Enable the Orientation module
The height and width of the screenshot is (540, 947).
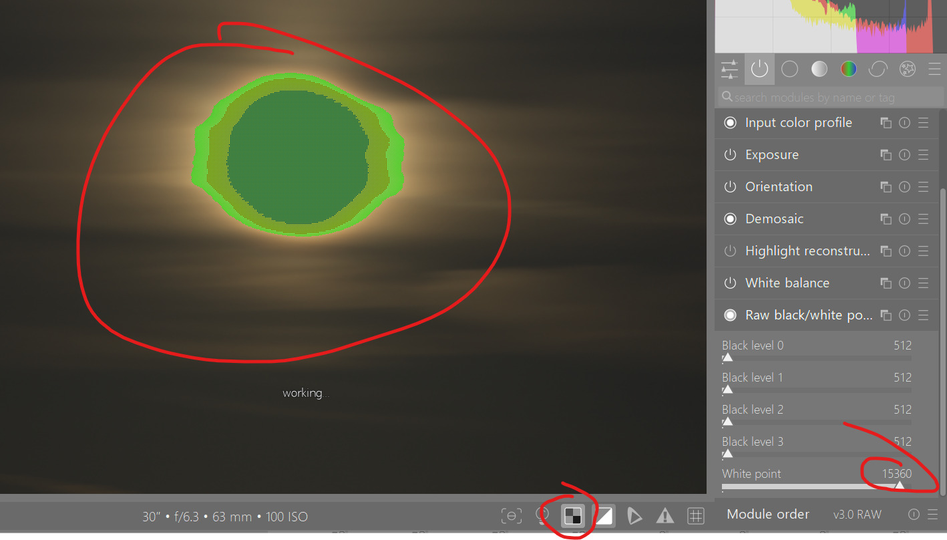tap(731, 187)
